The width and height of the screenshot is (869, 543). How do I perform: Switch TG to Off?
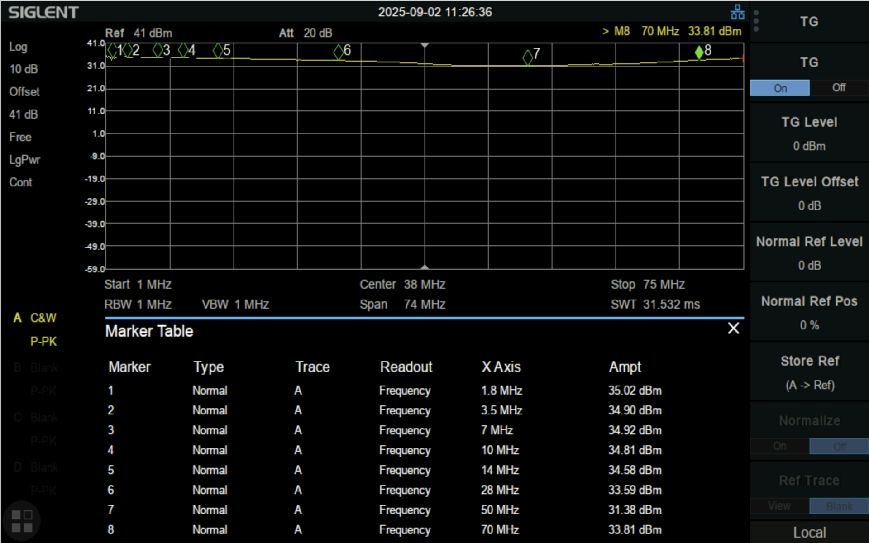click(839, 88)
